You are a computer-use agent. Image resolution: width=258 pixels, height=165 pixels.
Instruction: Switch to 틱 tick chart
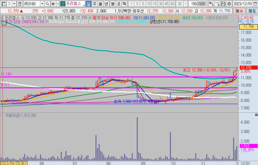[x=125, y=3]
